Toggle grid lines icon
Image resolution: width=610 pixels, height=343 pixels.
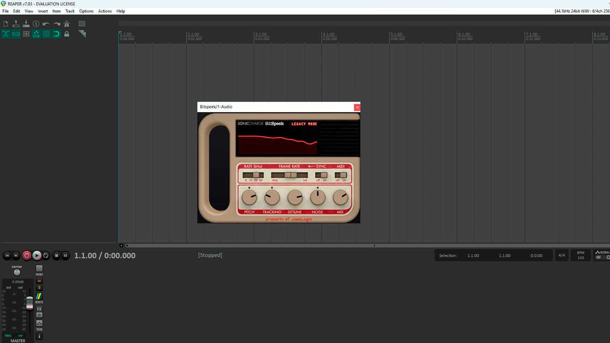tap(46, 34)
